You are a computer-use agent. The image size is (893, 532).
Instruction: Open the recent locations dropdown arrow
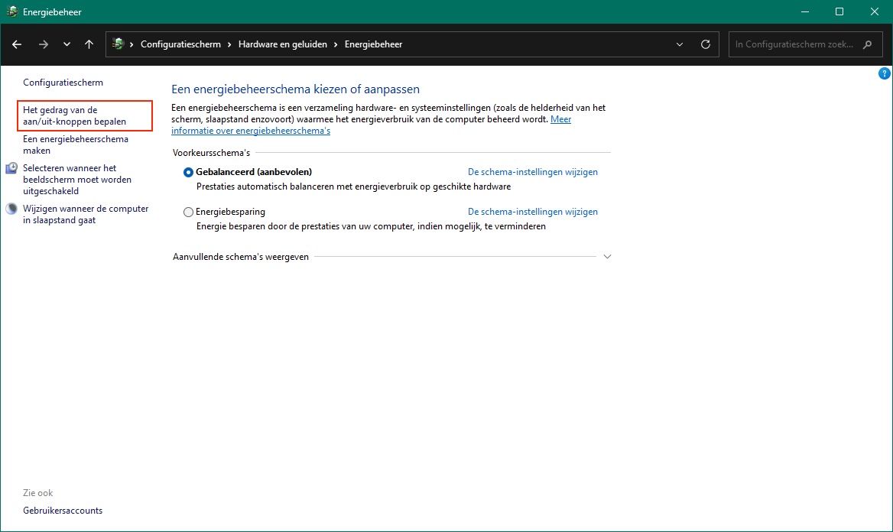[67, 44]
